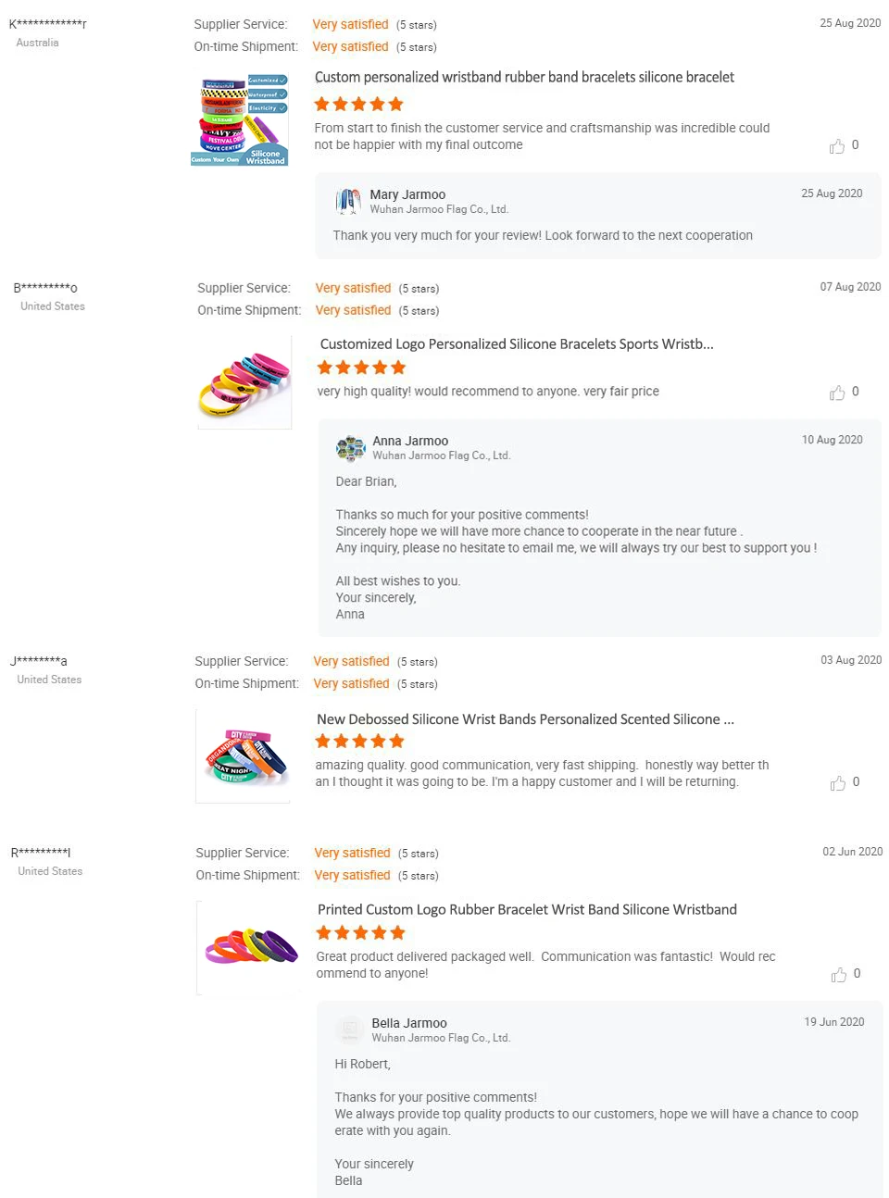Screen dimensions: 889x1198
Task: Click Bella Jarmoo supplier name
Action: click(x=409, y=1023)
